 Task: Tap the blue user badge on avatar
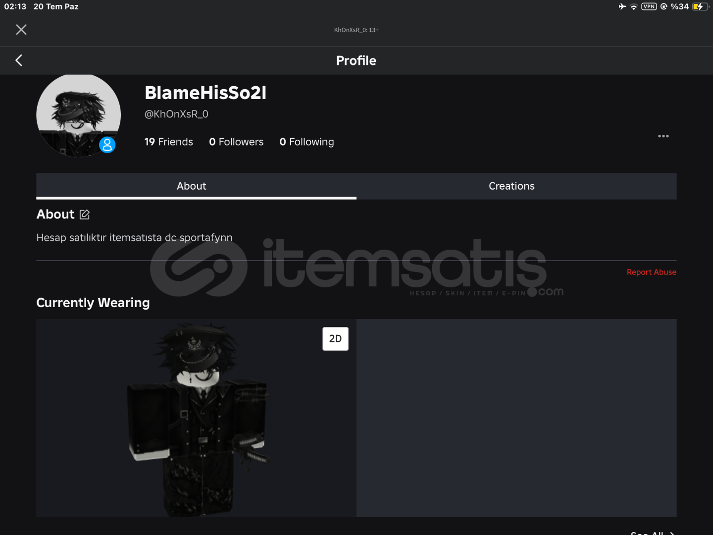[x=107, y=145]
